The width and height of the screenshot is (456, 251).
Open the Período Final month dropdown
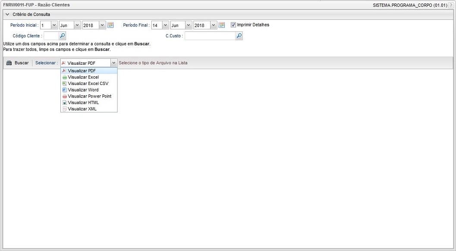click(189, 25)
